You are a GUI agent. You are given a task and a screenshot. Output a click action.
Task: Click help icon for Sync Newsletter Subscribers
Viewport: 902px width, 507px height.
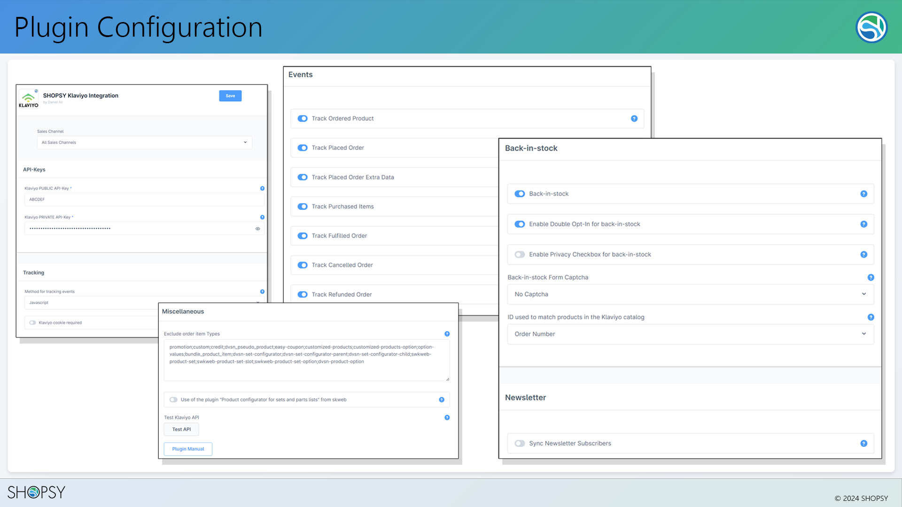coord(863,444)
